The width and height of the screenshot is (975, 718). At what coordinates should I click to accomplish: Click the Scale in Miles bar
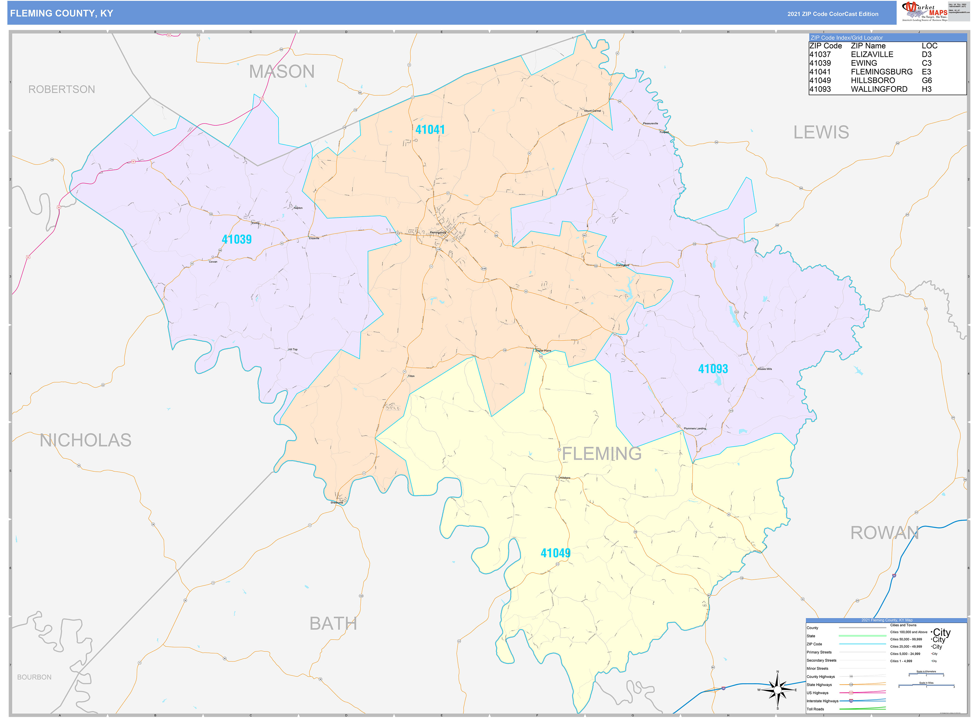(926, 685)
